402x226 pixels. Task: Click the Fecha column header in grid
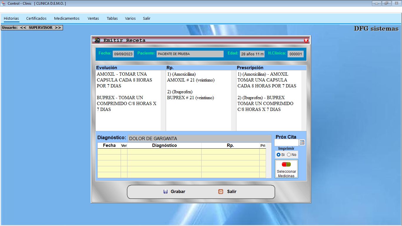tap(109, 146)
